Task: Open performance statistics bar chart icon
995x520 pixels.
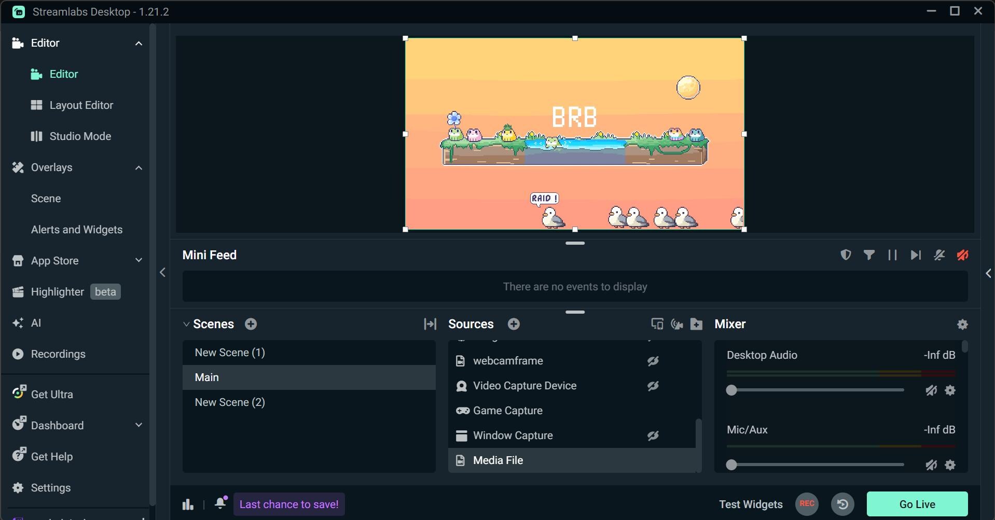Action: tap(188, 504)
